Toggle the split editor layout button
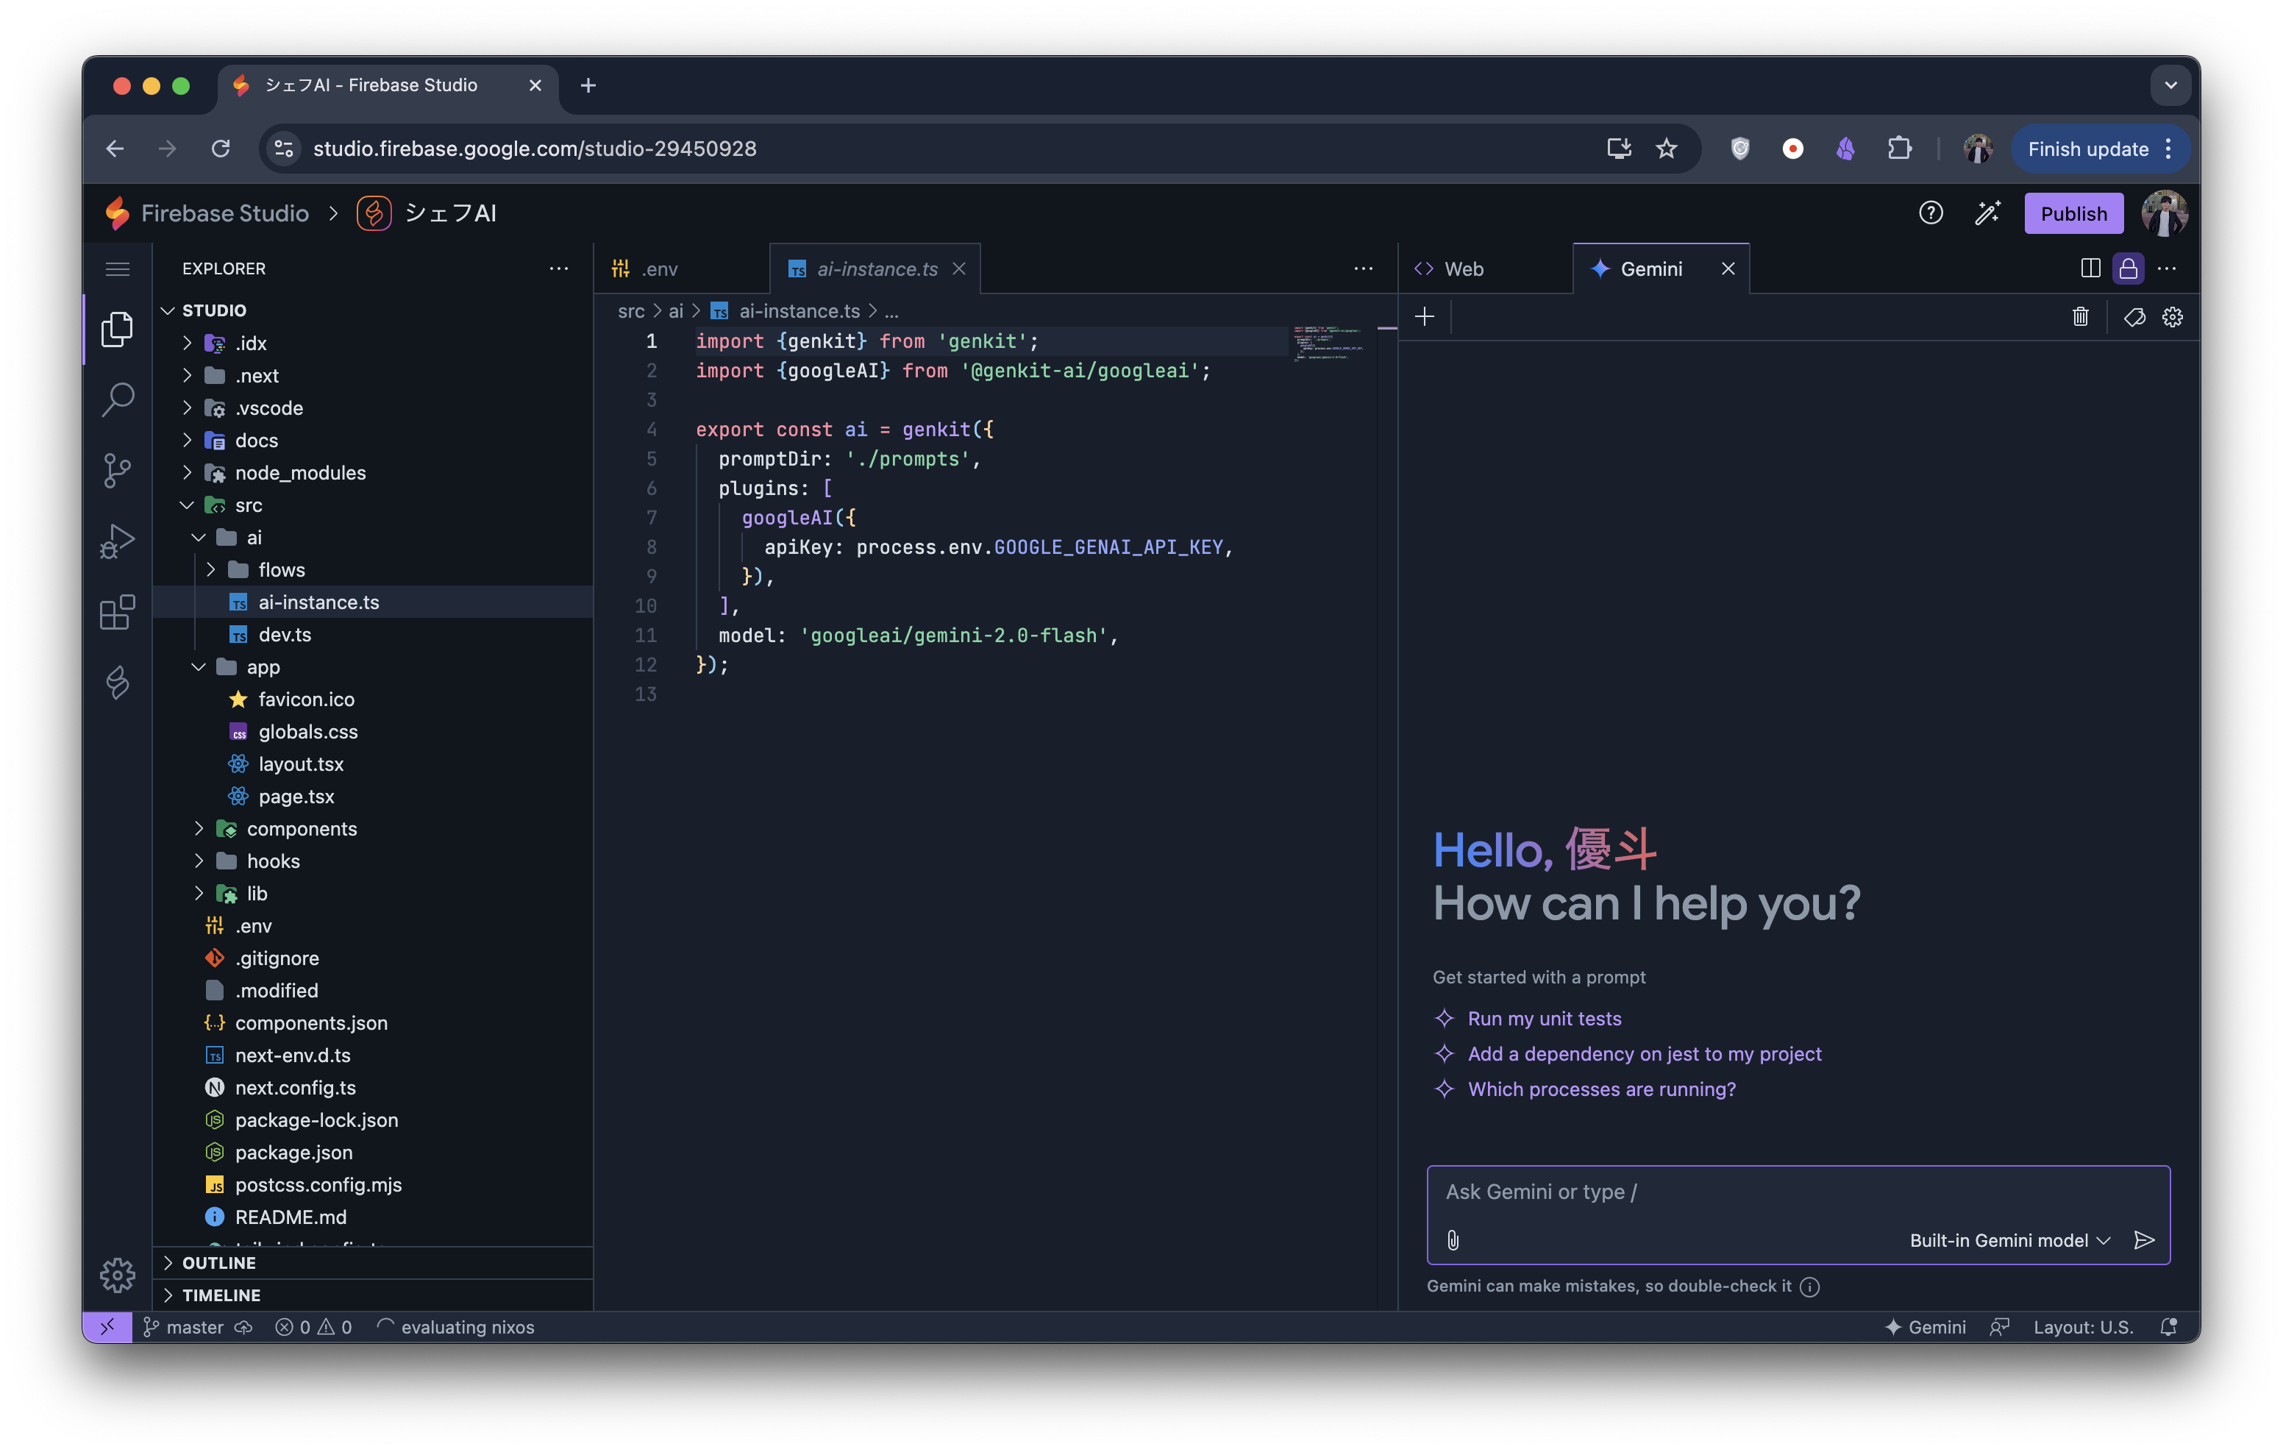This screenshot has width=2283, height=1452. coord(2090,268)
